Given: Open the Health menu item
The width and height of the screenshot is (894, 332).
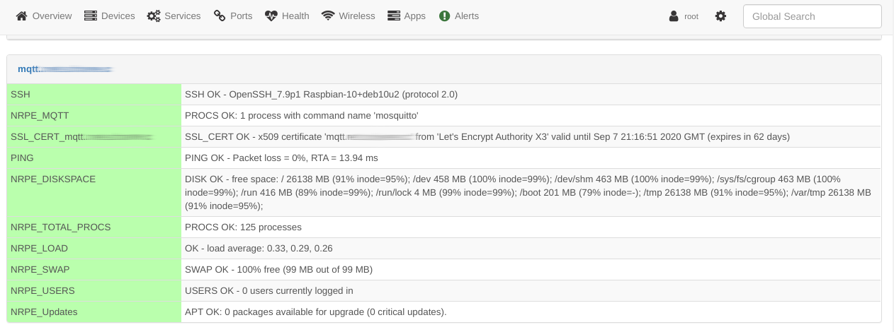Looking at the screenshot, I should [x=287, y=16].
